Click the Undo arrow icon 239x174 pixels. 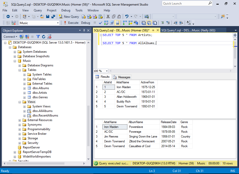click(127, 16)
